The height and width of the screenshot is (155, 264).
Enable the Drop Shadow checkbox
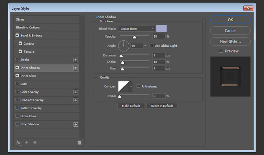17,124
